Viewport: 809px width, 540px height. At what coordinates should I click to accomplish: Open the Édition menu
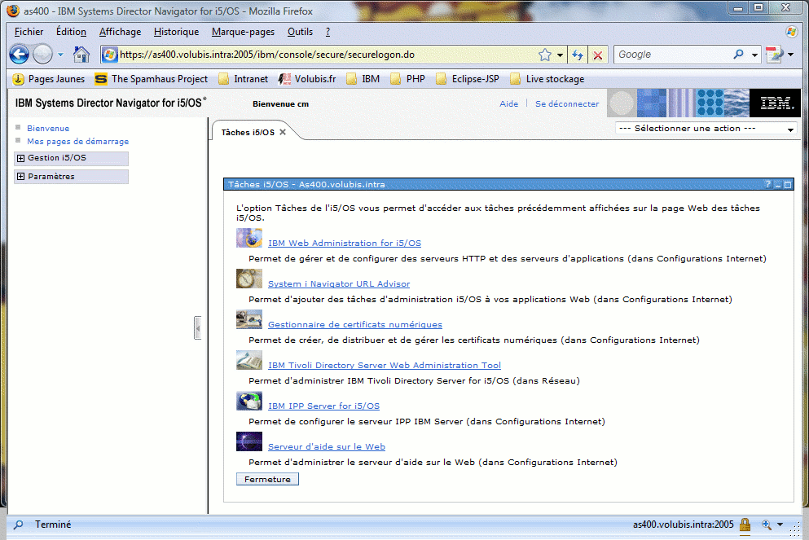click(x=71, y=32)
